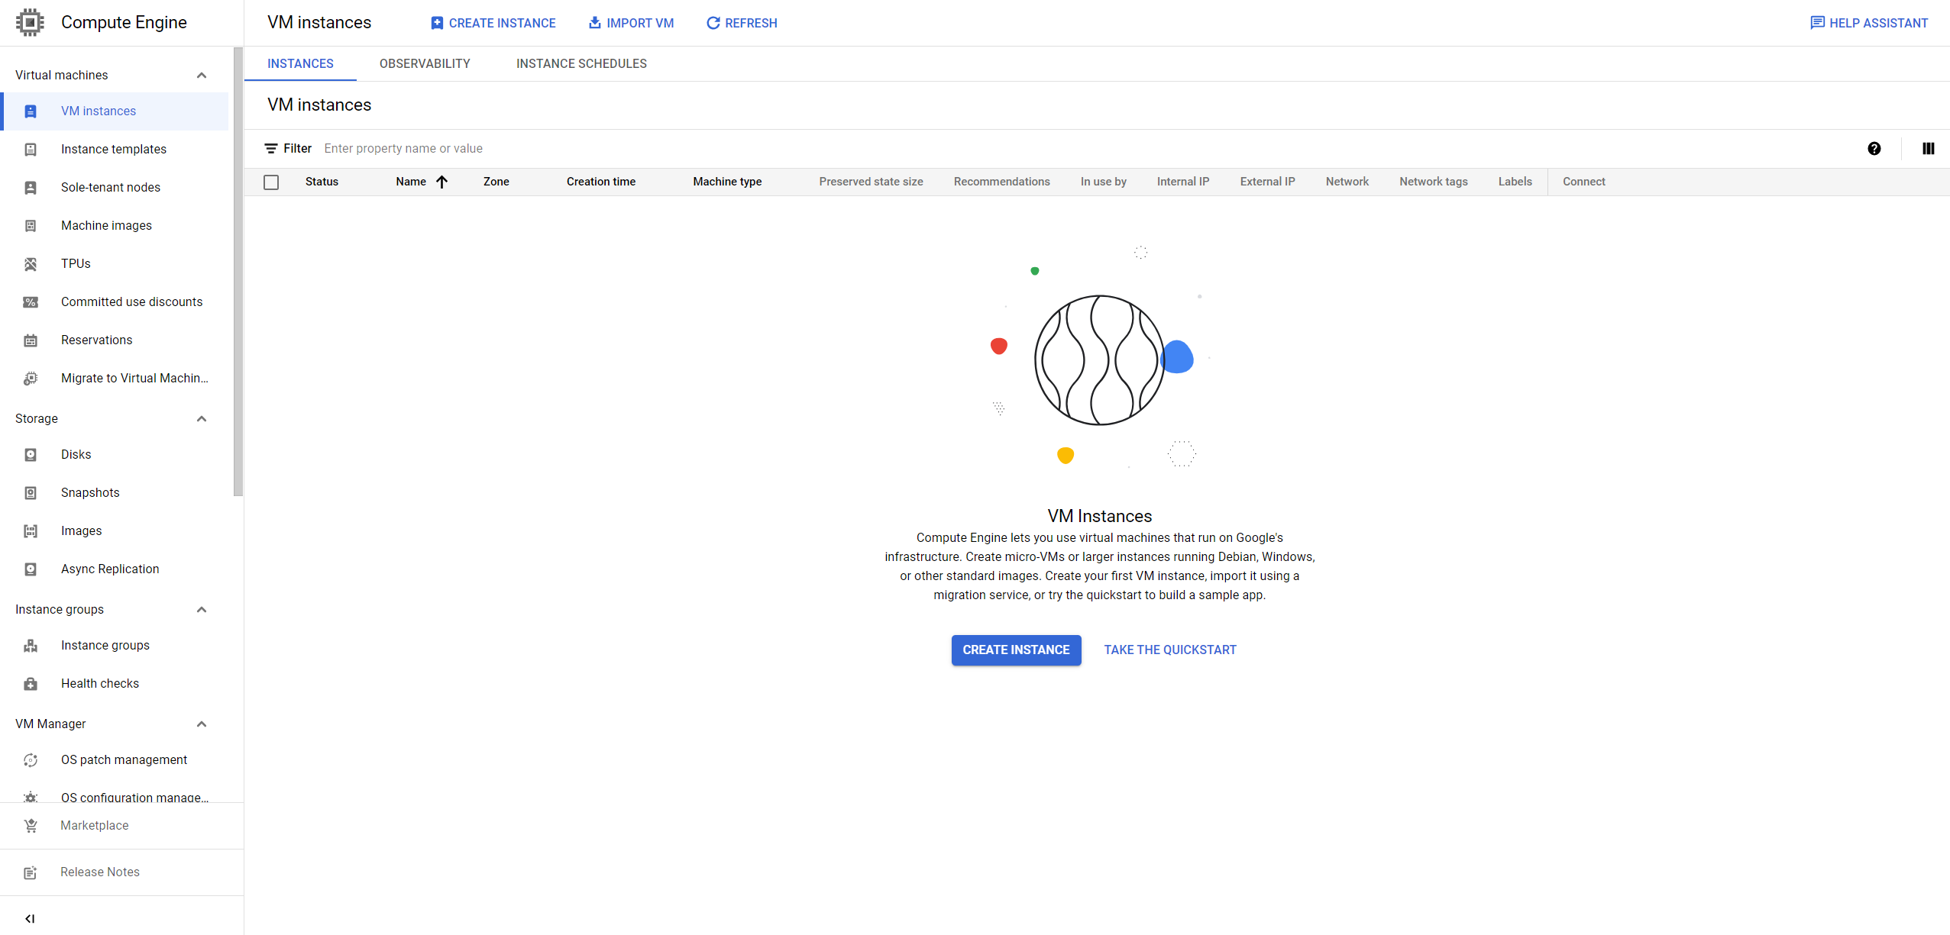1950x935 pixels.
Task: Click the blue Create Instance button
Action: pos(1015,650)
